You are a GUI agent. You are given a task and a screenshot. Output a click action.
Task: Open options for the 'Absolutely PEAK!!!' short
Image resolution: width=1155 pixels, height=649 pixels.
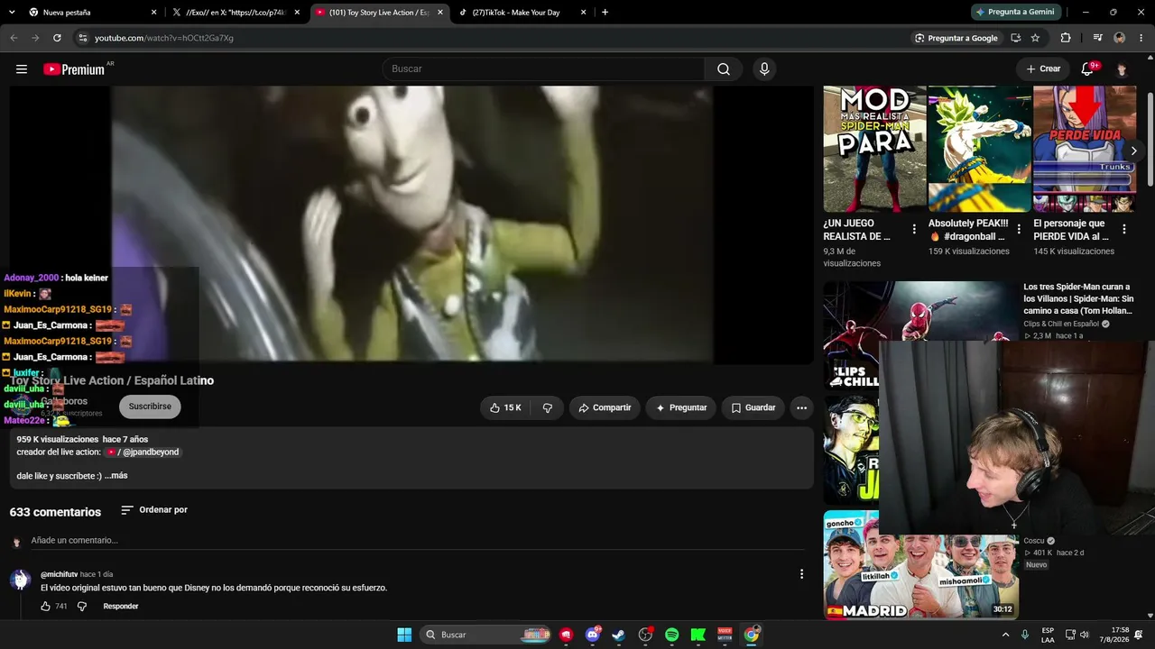(1019, 229)
